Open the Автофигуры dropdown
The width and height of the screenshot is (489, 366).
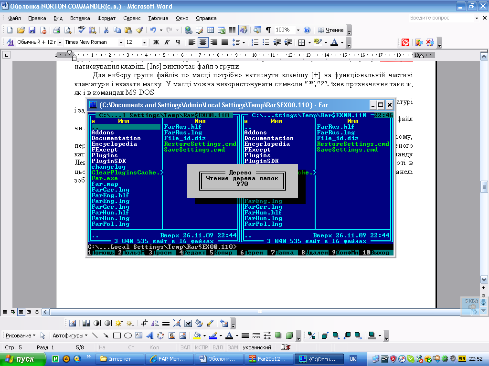coord(70,335)
